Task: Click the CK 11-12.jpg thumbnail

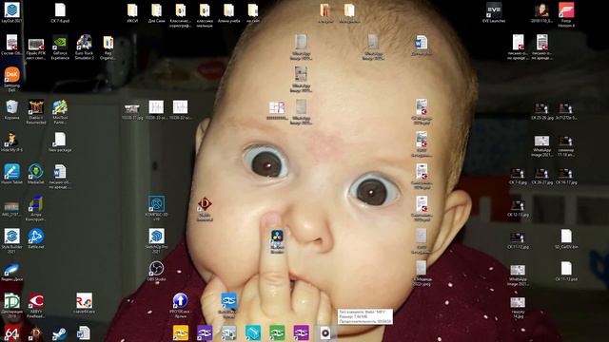Action: tap(518, 237)
